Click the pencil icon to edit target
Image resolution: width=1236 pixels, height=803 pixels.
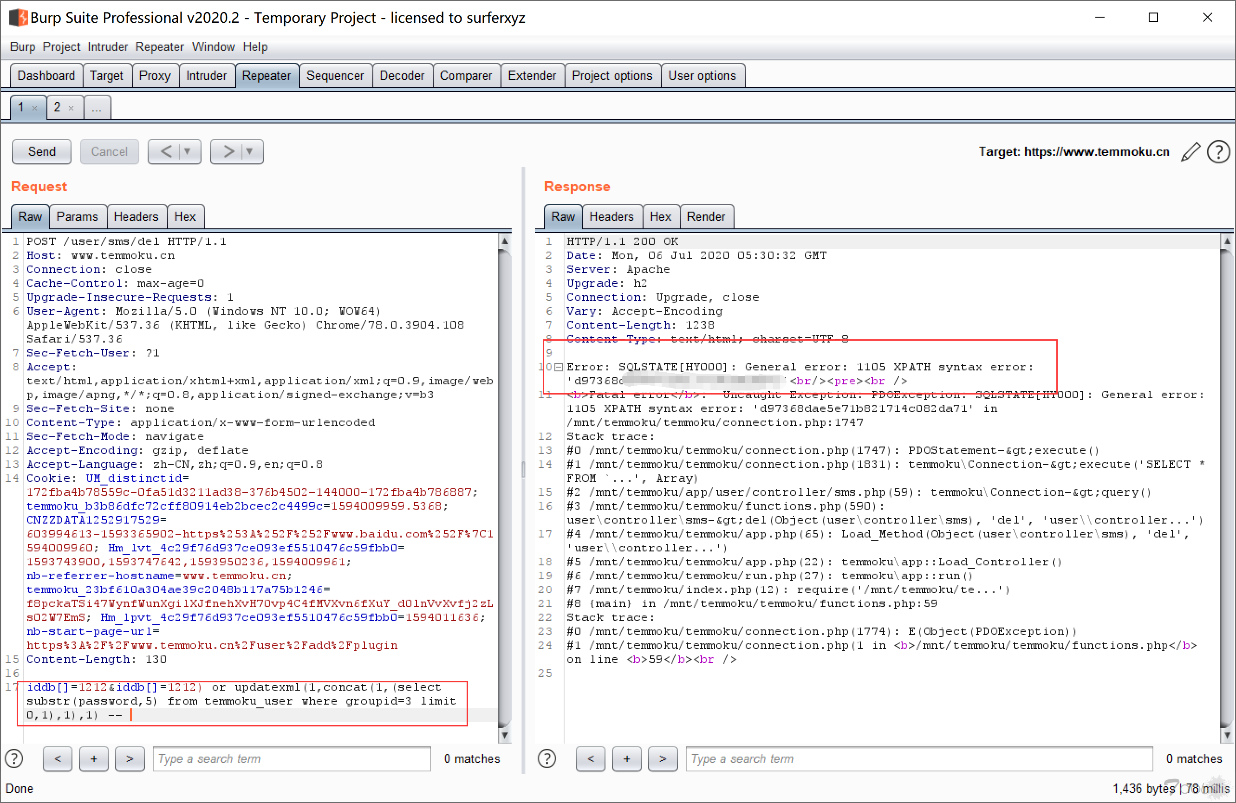point(1190,152)
